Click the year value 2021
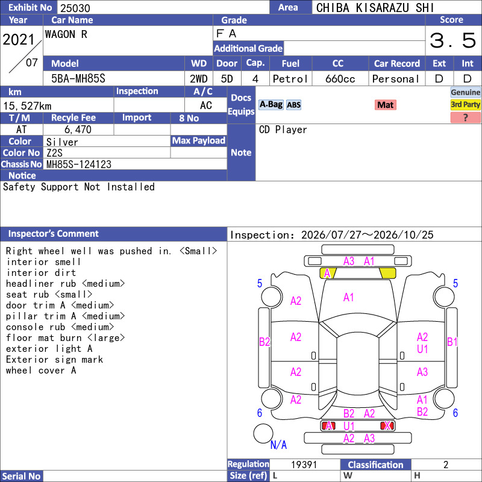Screen dimensions: 482x482 (19, 39)
